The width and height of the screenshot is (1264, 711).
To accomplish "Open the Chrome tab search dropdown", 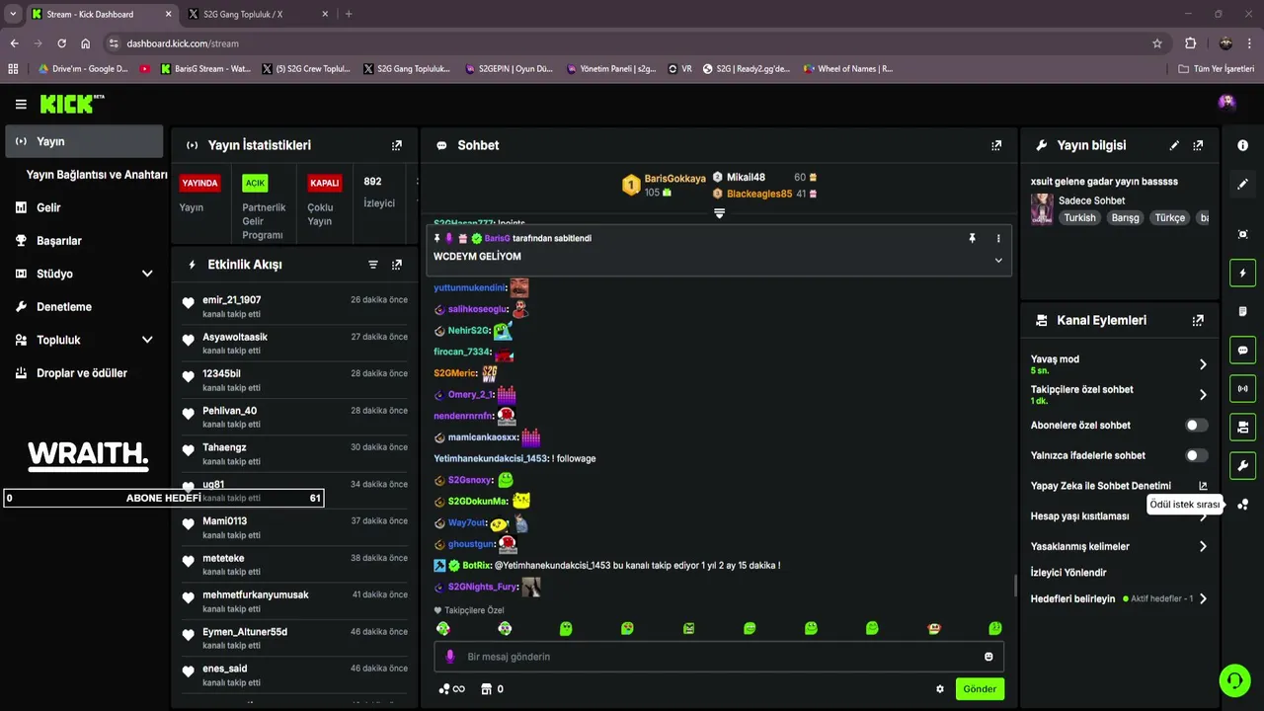I will [12, 14].
